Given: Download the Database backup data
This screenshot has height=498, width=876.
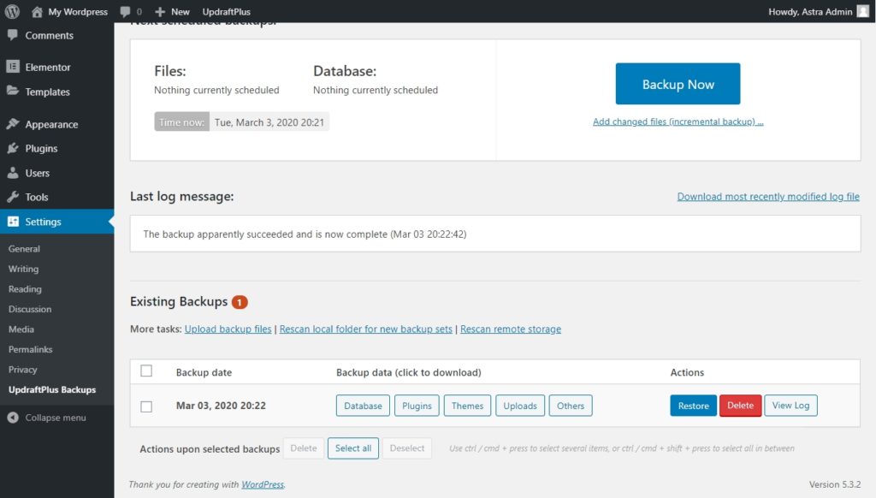Looking at the screenshot, I should pyautogui.click(x=363, y=406).
